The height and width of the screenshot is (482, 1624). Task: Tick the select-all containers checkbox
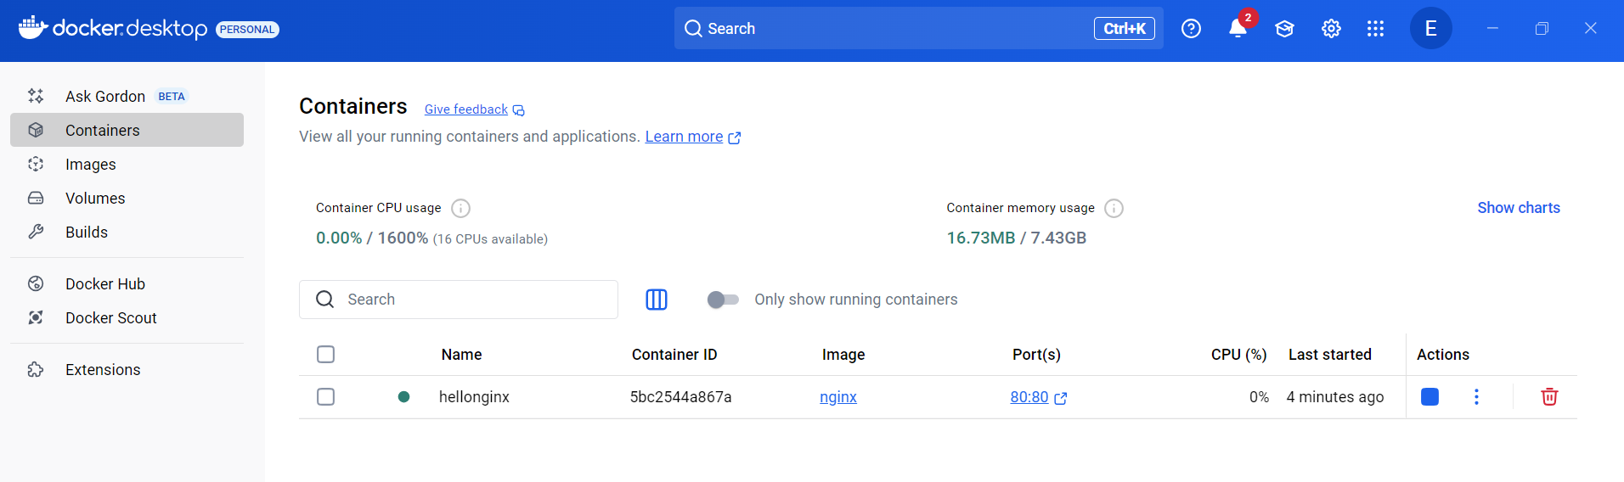pyautogui.click(x=325, y=355)
